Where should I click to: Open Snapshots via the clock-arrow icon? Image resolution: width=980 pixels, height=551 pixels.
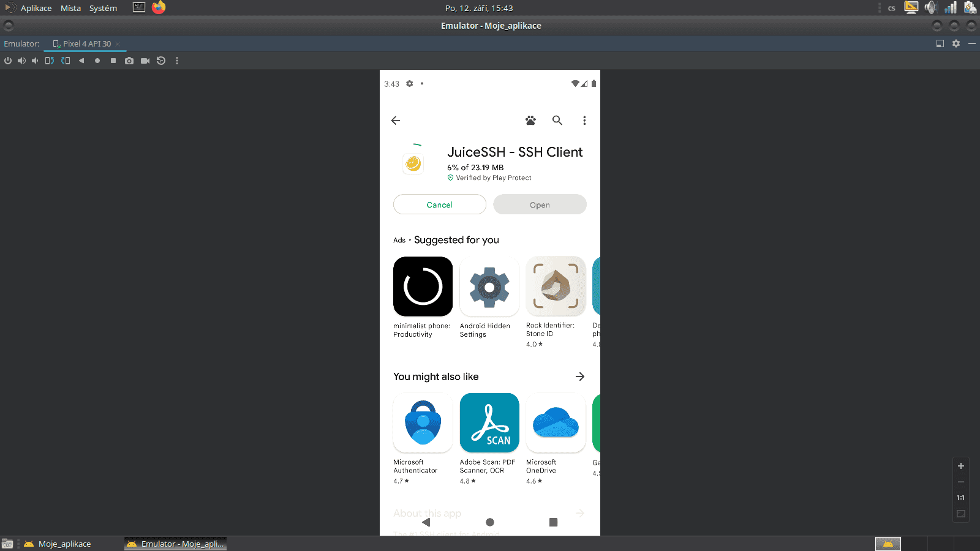tap(161, 61)
